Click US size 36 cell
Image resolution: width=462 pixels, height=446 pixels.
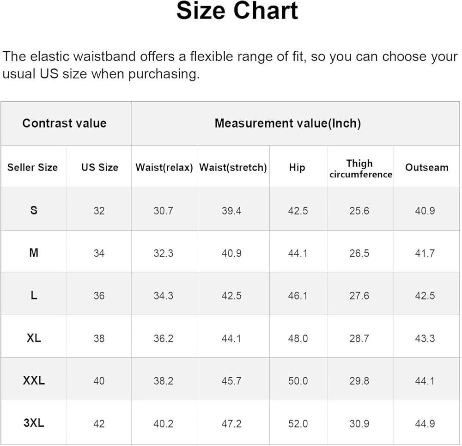(x=99, y=296)
